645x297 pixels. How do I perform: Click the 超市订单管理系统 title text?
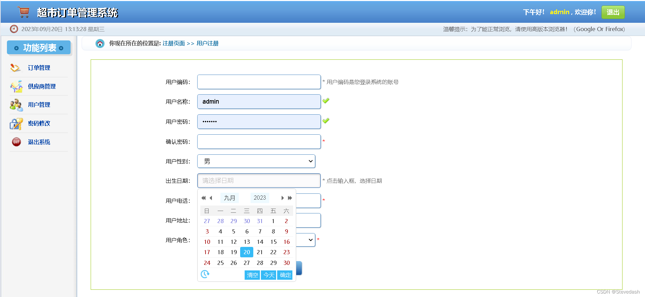point(78,12)
